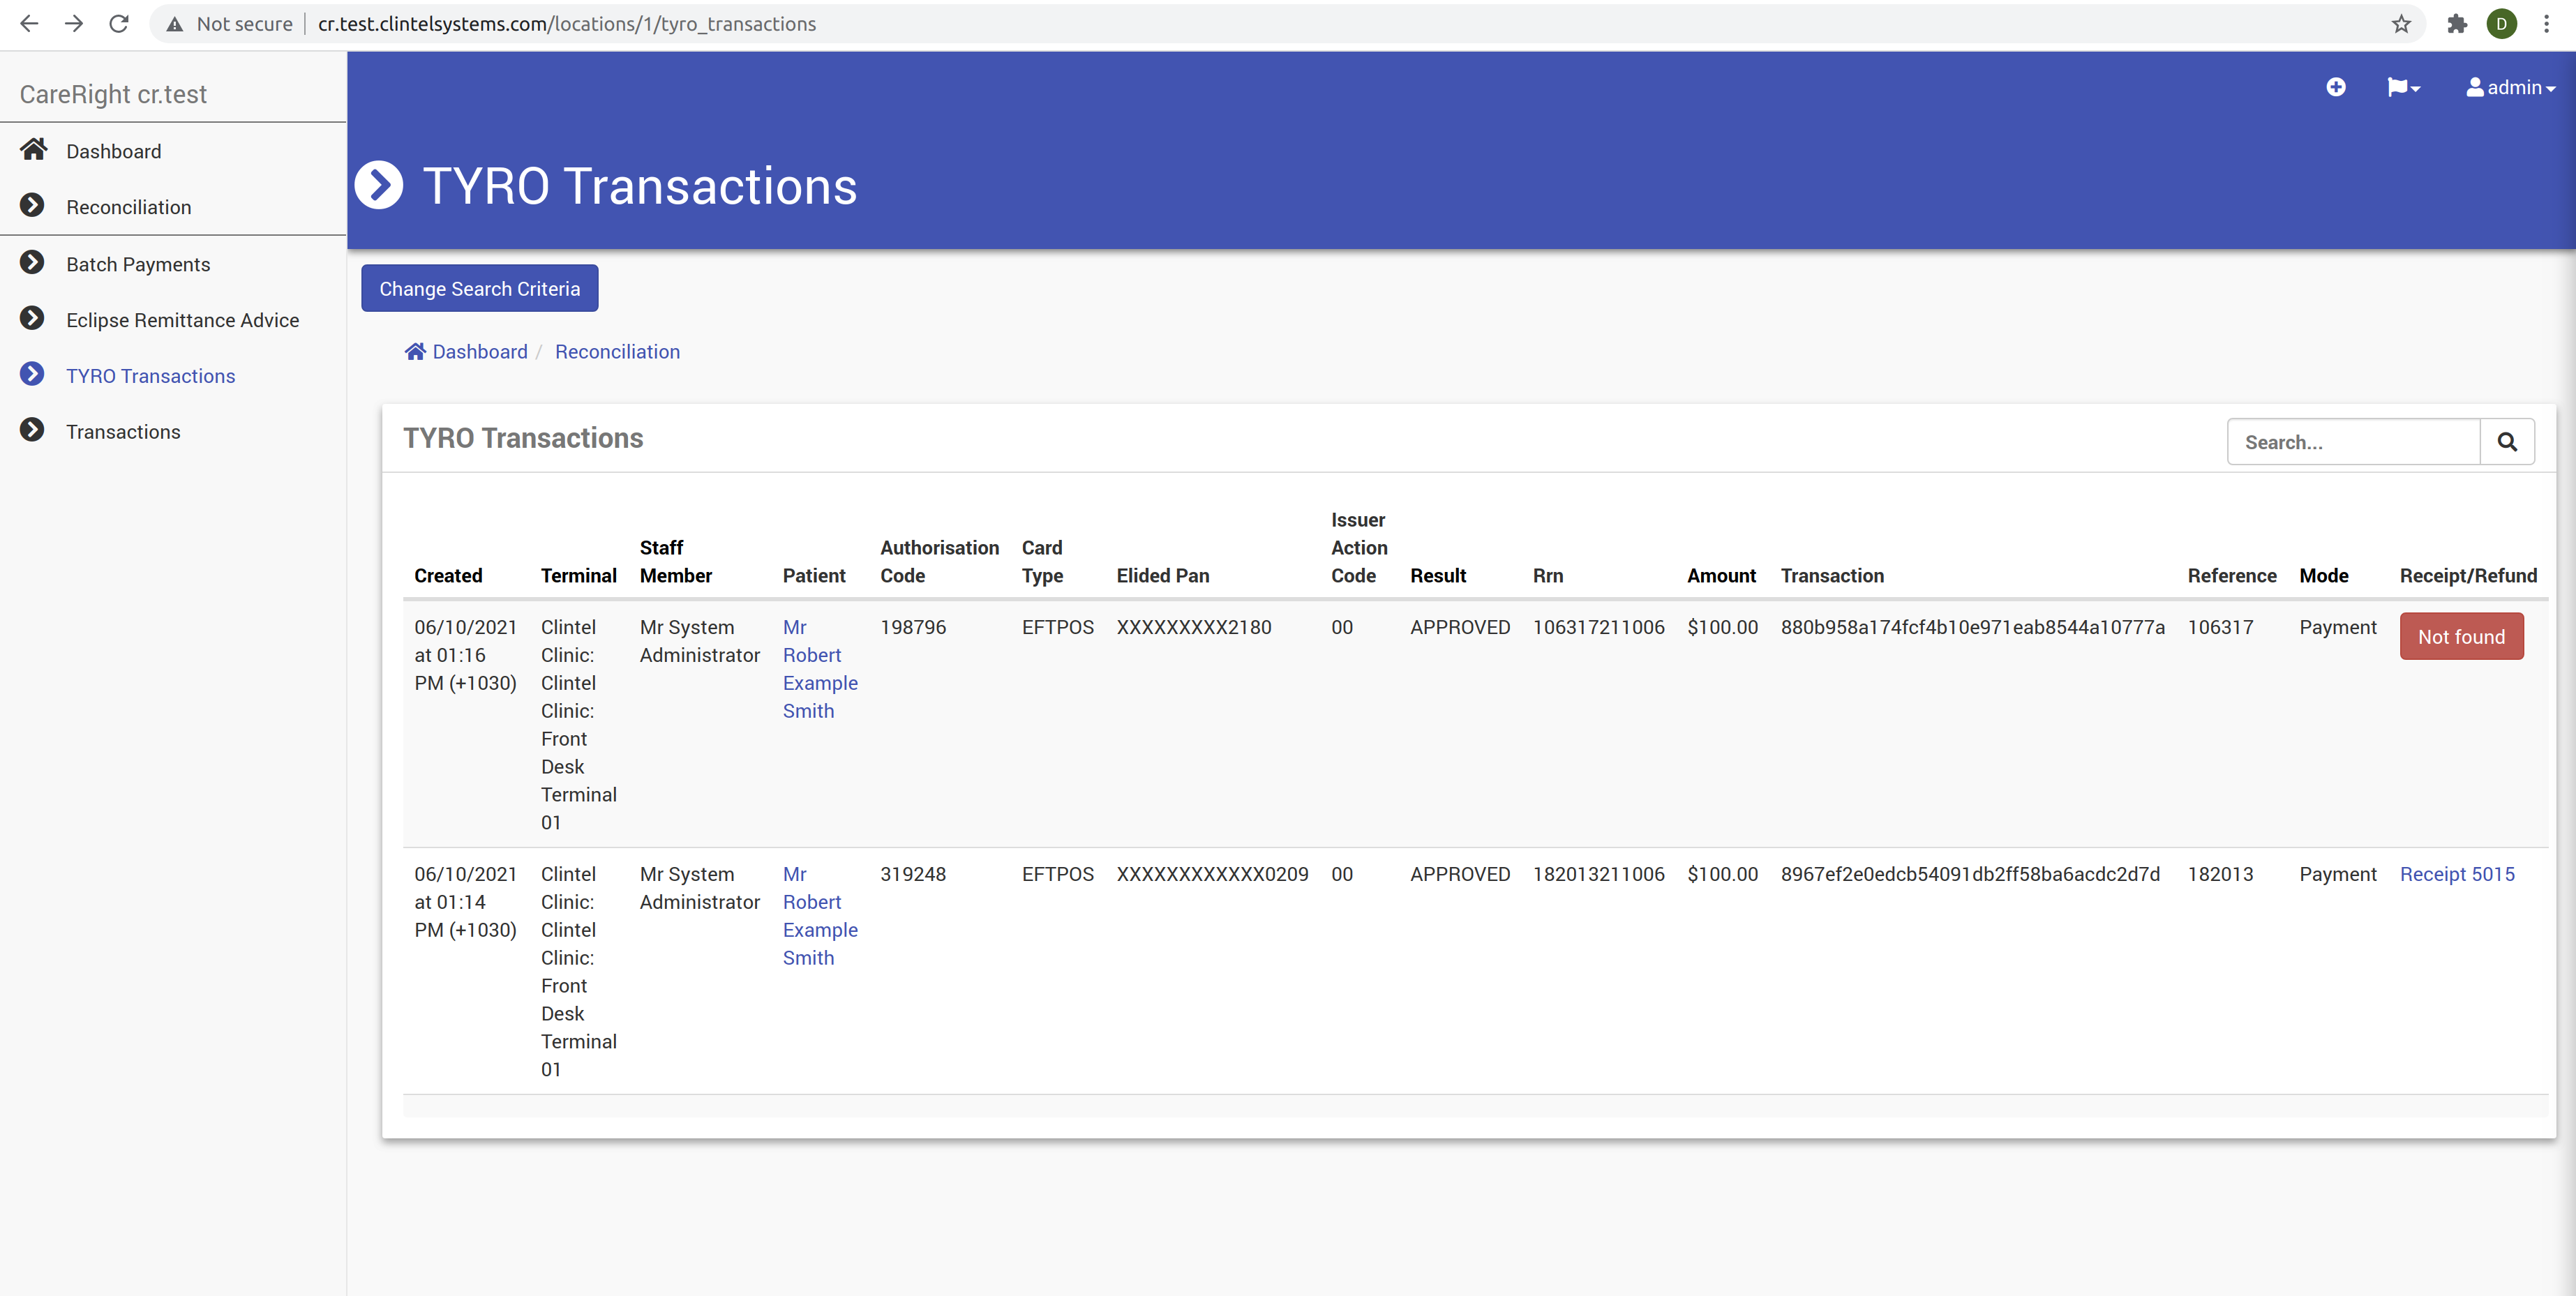Click the plus circle icon in header
The height and width of the screenshot is (1296, 2576).
(2335, 87)
